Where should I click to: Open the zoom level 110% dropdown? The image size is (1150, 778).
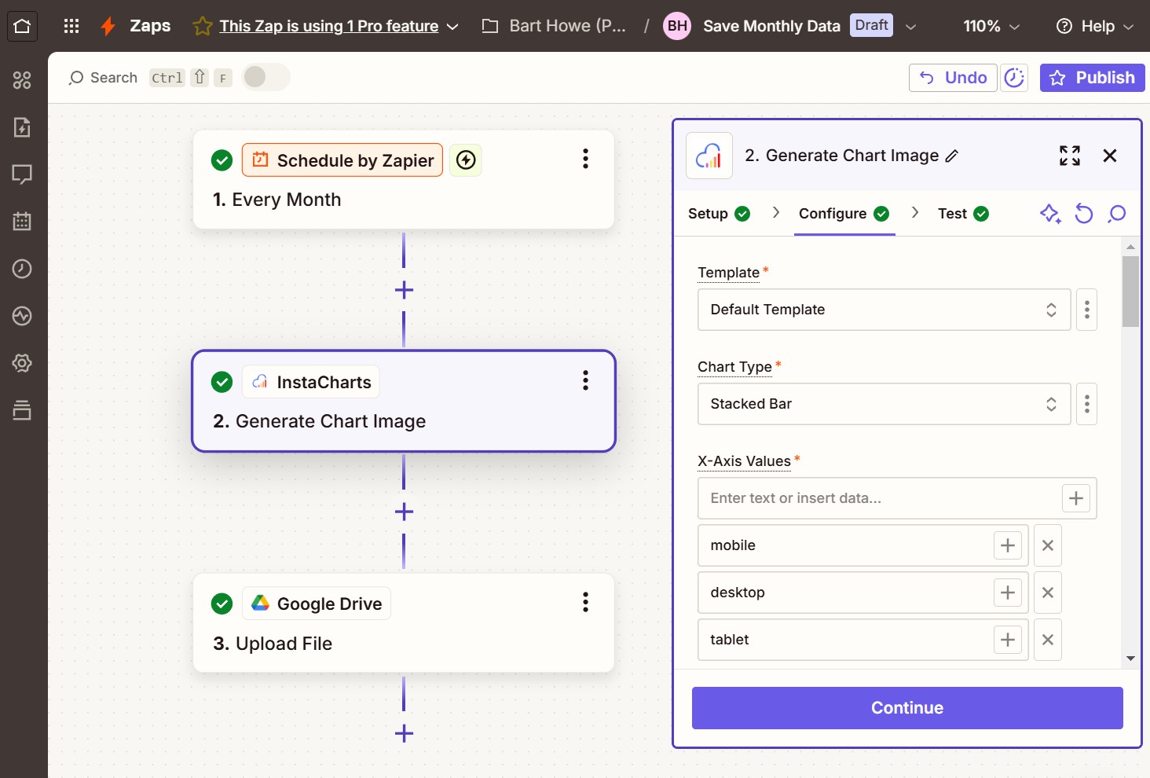click(991, 26)
